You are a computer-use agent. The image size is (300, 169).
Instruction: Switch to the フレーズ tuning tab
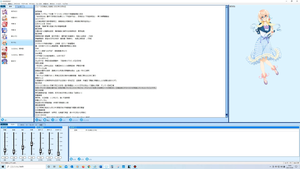click(31, 125)
